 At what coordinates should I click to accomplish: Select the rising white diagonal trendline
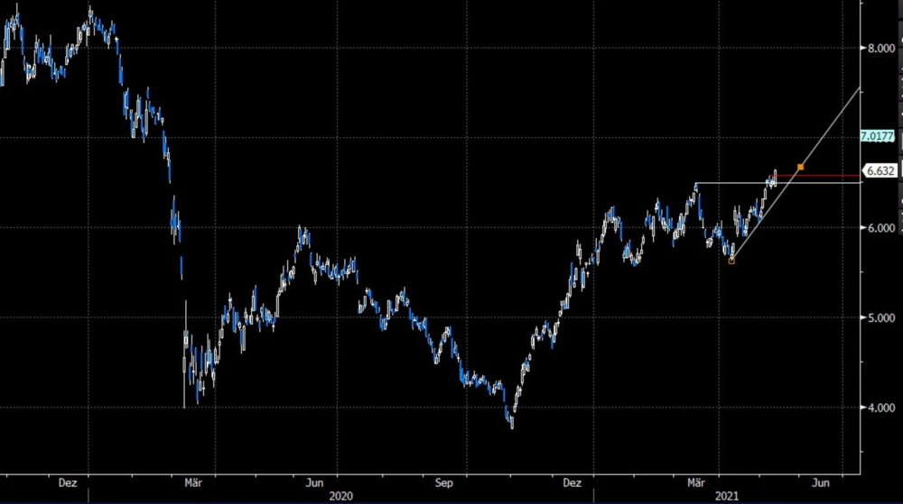pos(831,127)
